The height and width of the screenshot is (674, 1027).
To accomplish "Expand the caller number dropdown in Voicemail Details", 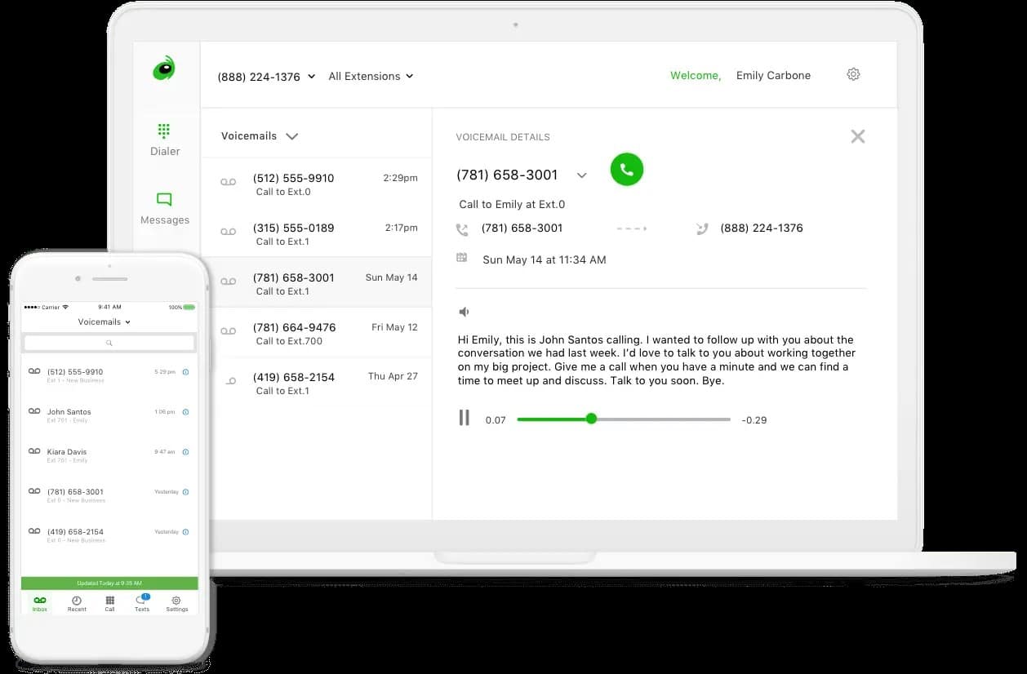I will (581, 175).
